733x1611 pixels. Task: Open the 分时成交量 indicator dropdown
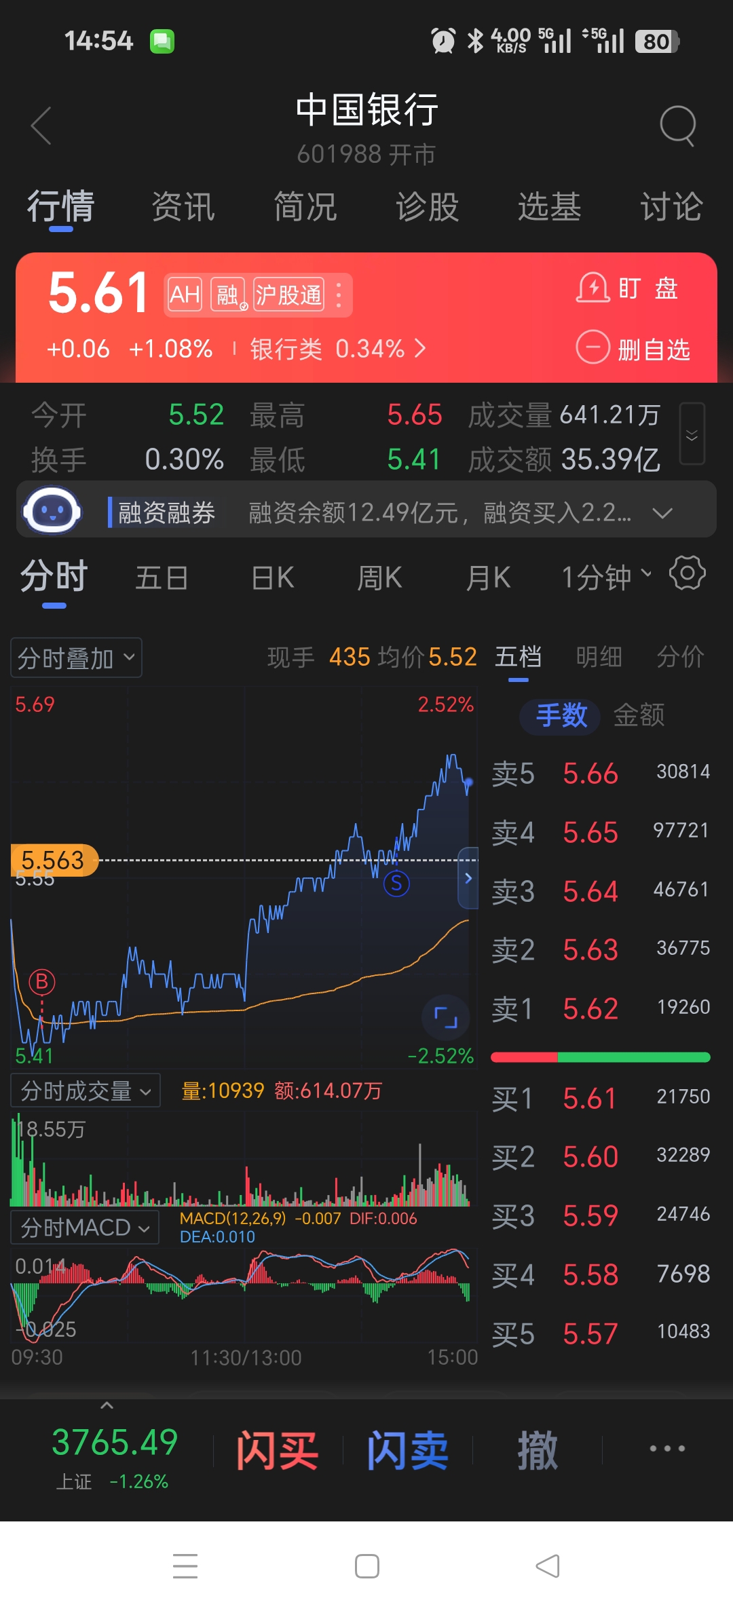86,1091
